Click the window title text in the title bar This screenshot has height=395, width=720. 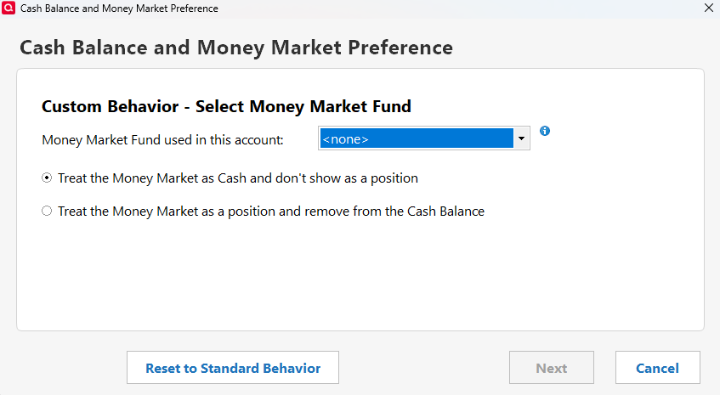[119, 8]
